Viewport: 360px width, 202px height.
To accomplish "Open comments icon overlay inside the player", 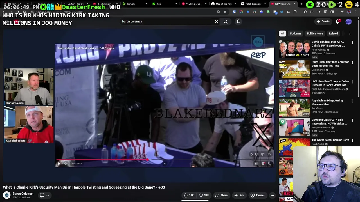I will click(263, 154).
